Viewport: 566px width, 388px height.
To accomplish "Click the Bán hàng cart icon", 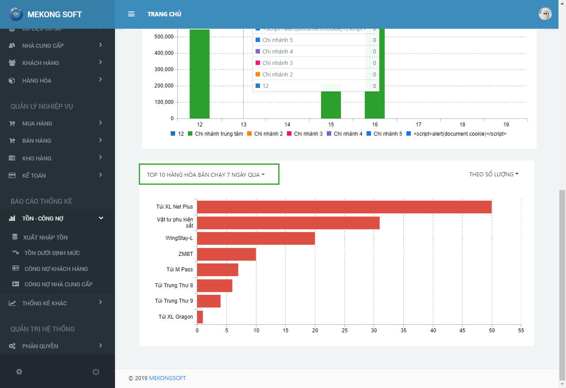I will coord(12,141).
